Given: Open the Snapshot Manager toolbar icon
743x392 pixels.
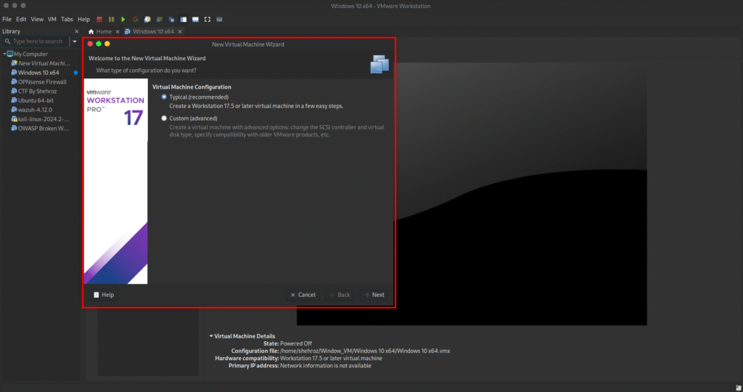Looking at the screenshot, I should pyautogui.click(x=171, y=20).
